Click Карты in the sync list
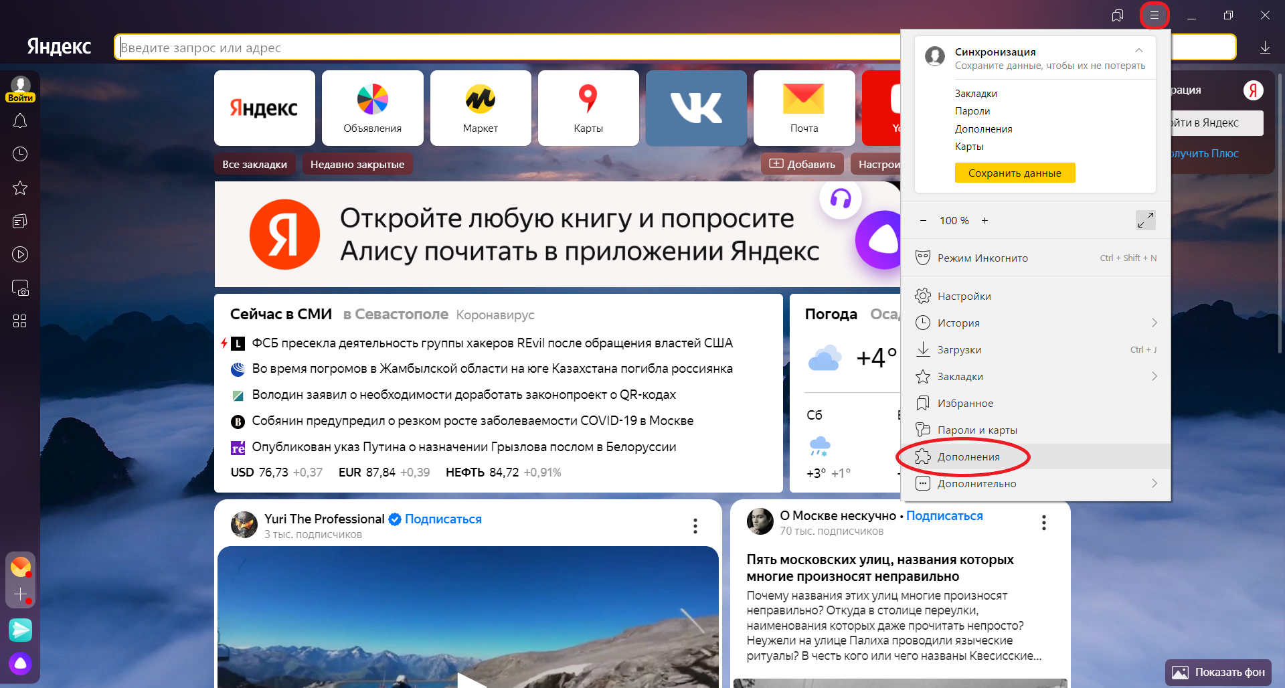The width and height of the screenshot is (1285, 688). [969, 147]
